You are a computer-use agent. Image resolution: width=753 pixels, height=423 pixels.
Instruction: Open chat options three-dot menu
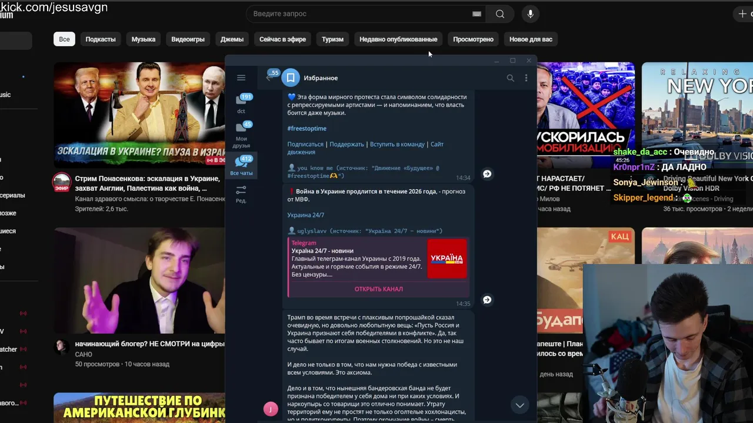point(526,78)
